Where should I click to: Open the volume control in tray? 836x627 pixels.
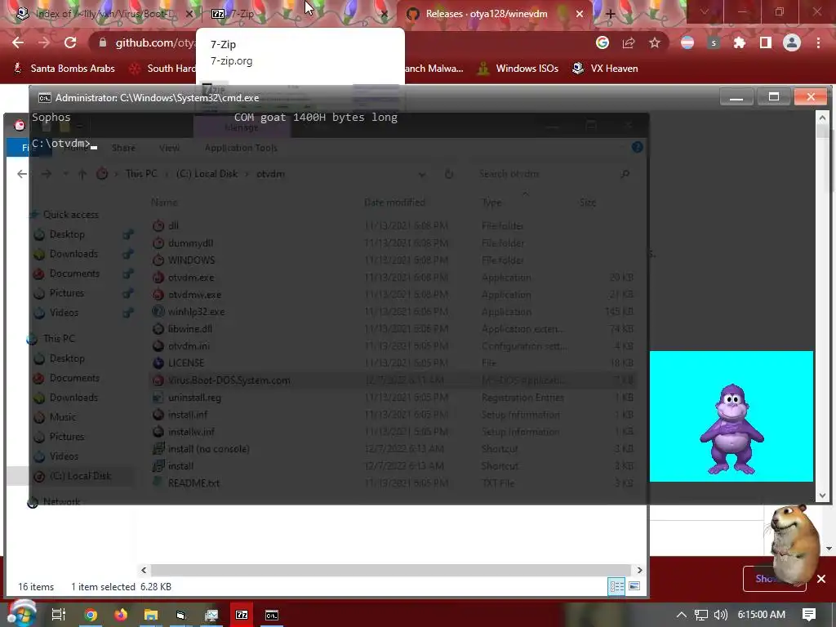720,615
